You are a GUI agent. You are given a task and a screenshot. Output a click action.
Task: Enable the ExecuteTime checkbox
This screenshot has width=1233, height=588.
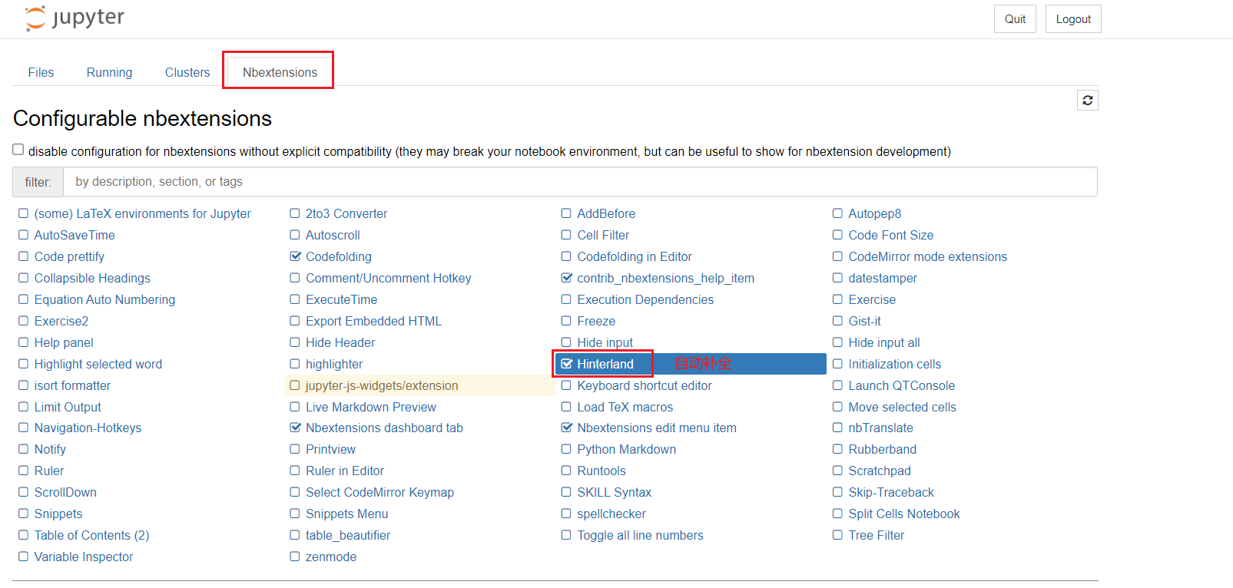295,299
